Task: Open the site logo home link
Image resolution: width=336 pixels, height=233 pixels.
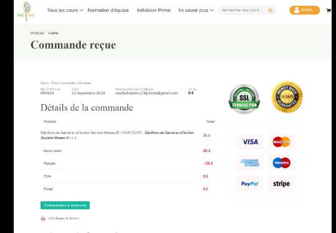Action: point(26,11)
